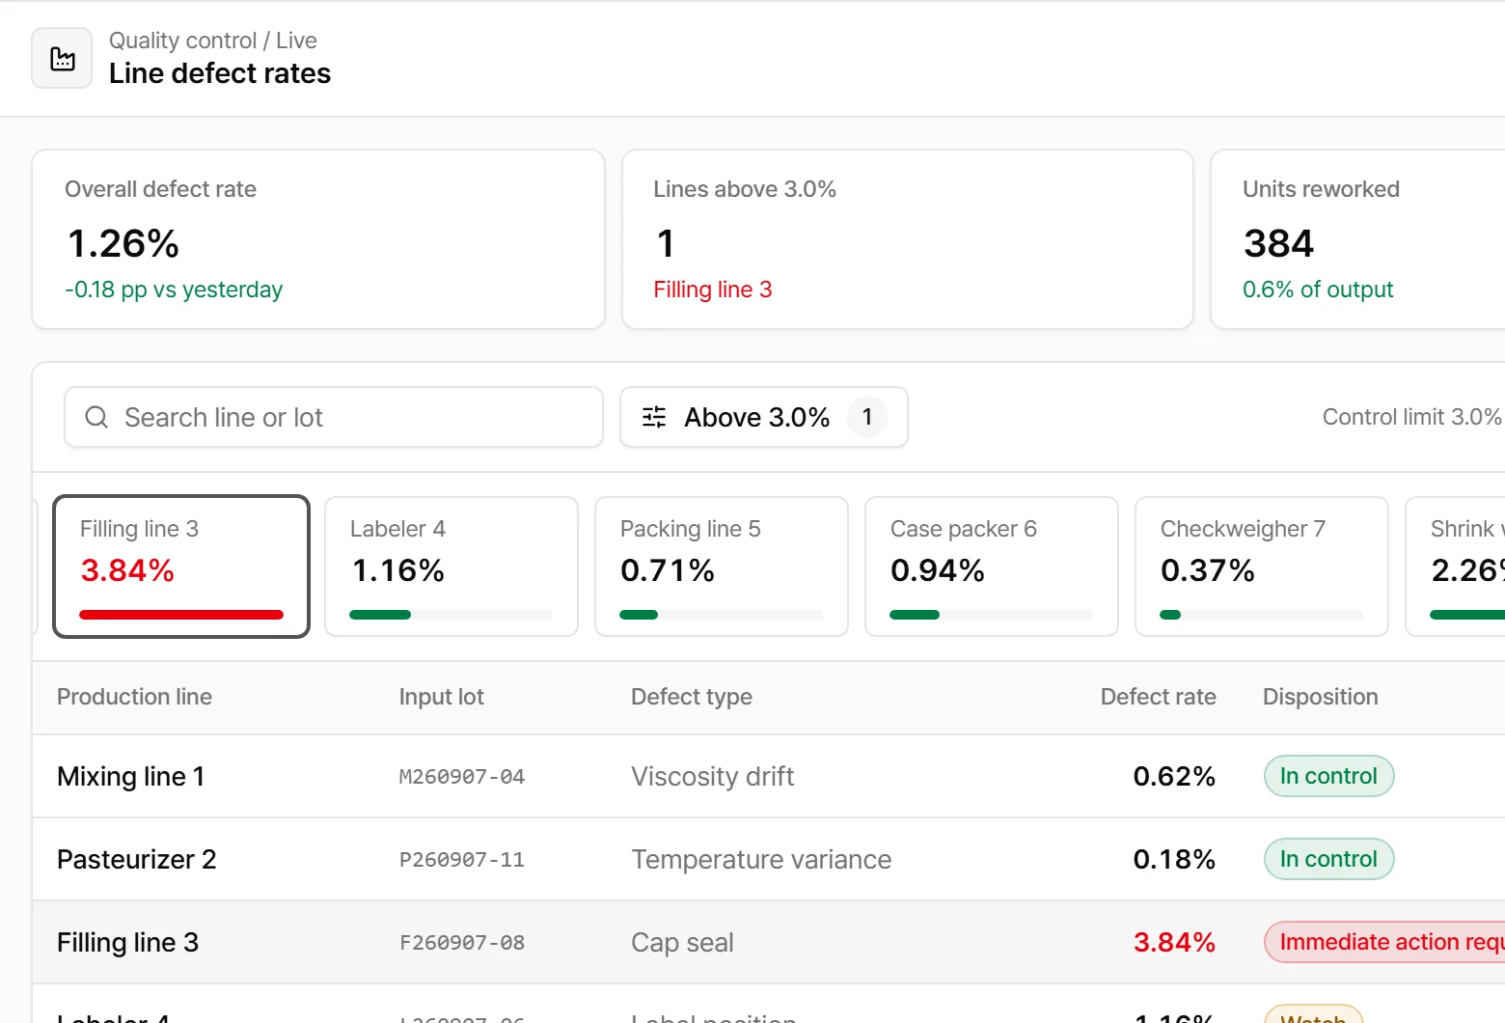
Task: Click lot number M260907-04
Action: (x=462, y=777)
